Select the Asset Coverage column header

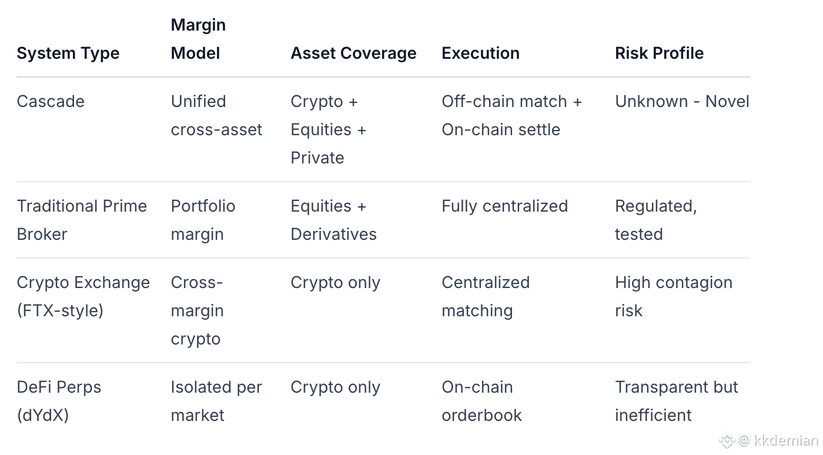tap(353, 53)
